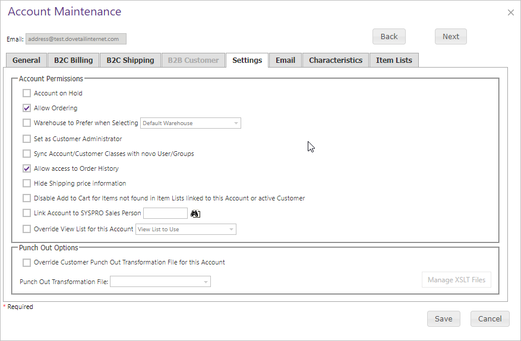
Task: Enable the Account on Hold checkbox
Action: point(27,93)
